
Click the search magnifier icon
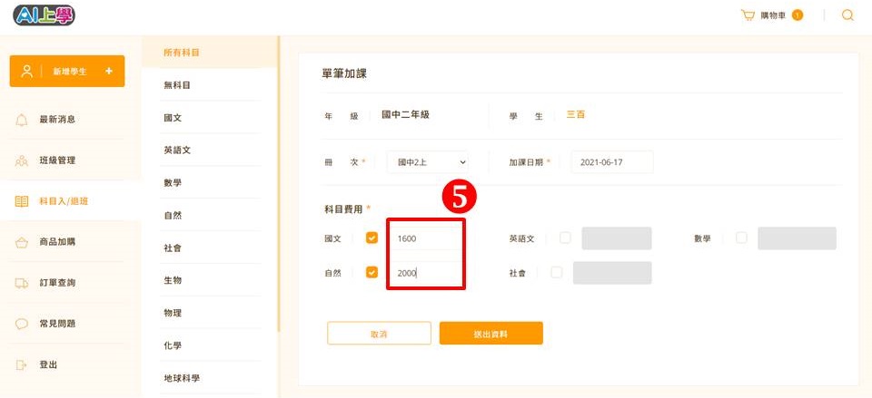(x=847, y=15)
